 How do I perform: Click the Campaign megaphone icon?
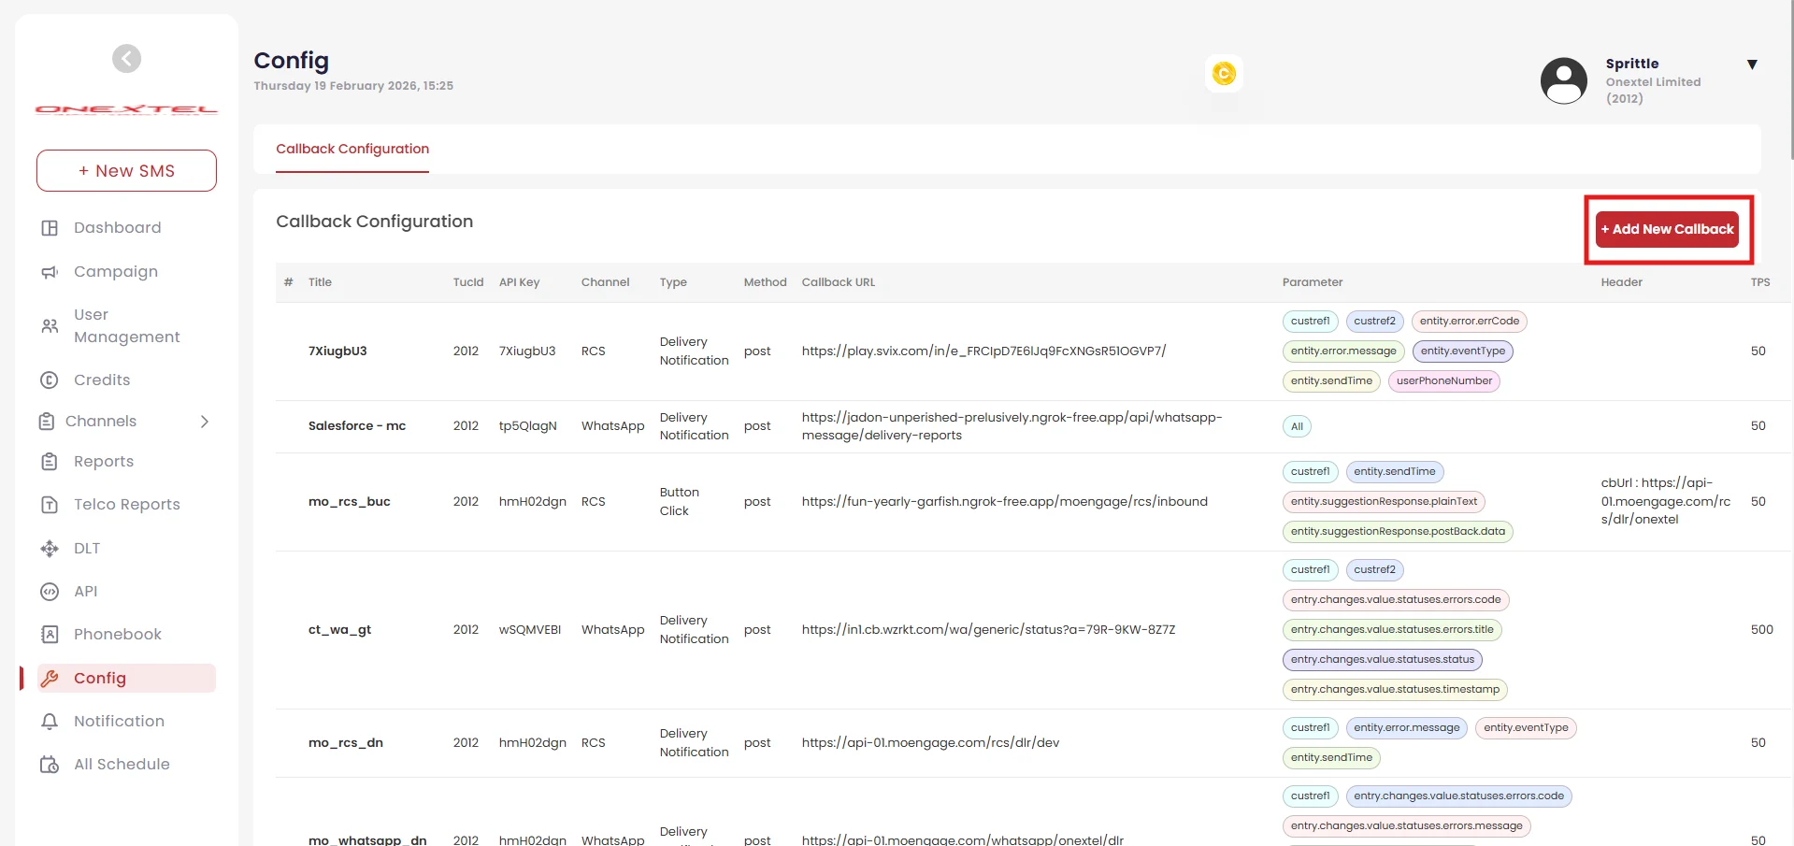coord(50,272)
